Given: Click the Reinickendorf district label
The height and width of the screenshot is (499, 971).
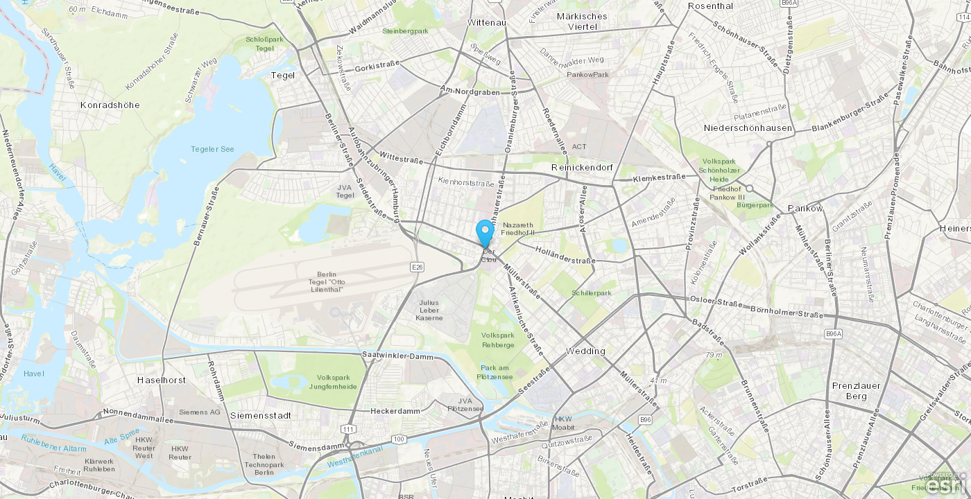Looking at the screenshot, I should pos(582,168).
